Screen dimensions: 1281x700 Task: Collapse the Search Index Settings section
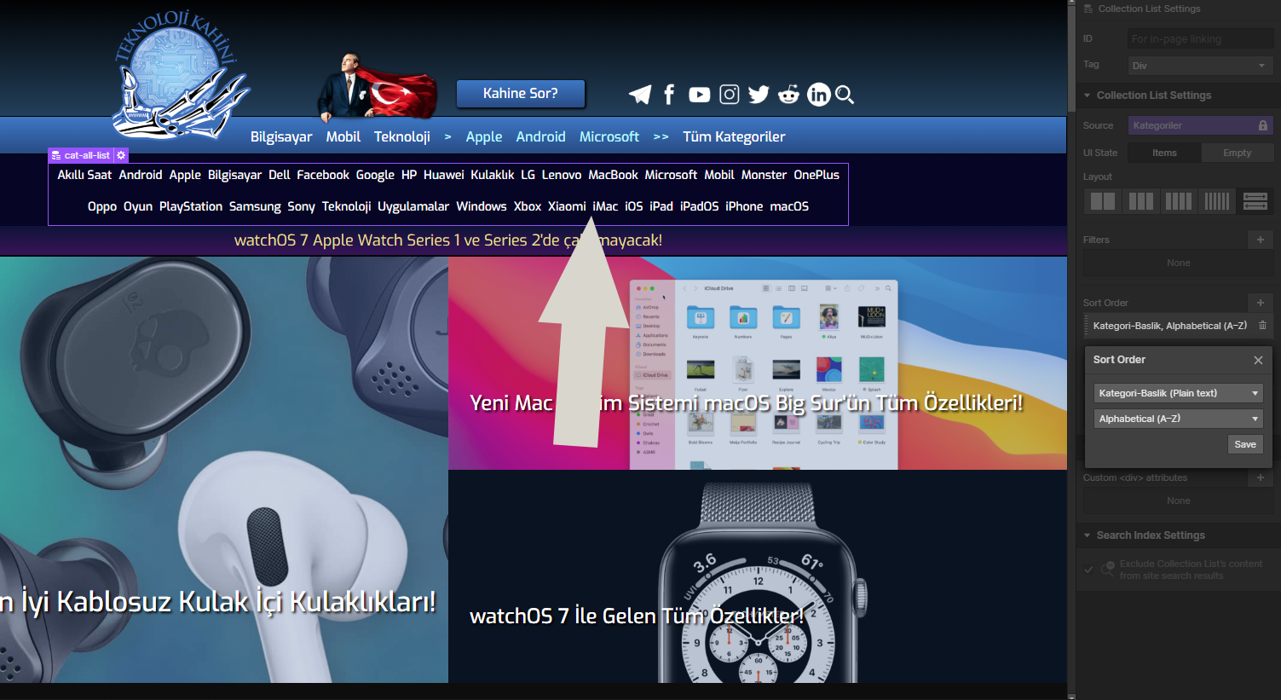coord(1088,535)
